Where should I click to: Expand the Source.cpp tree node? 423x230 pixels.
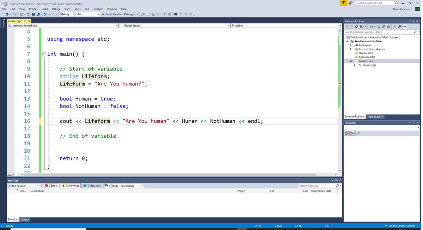355,65
